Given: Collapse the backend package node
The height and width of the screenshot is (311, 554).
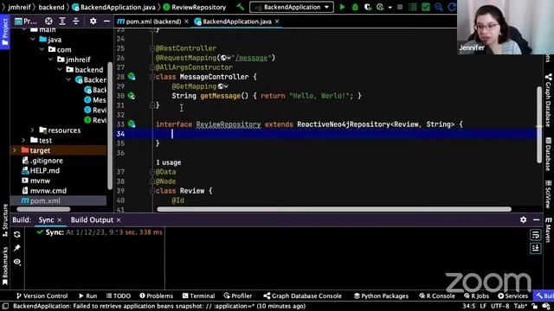Looking at the screenshot, I should (x=60, y=69).
